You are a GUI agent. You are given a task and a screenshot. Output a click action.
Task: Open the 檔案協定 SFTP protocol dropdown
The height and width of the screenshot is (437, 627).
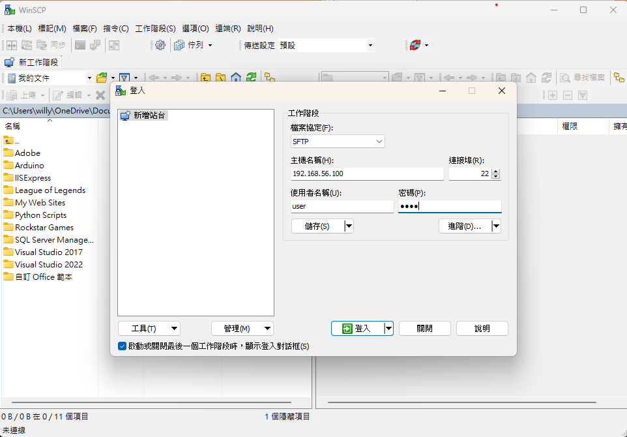(x=338, y=142)
